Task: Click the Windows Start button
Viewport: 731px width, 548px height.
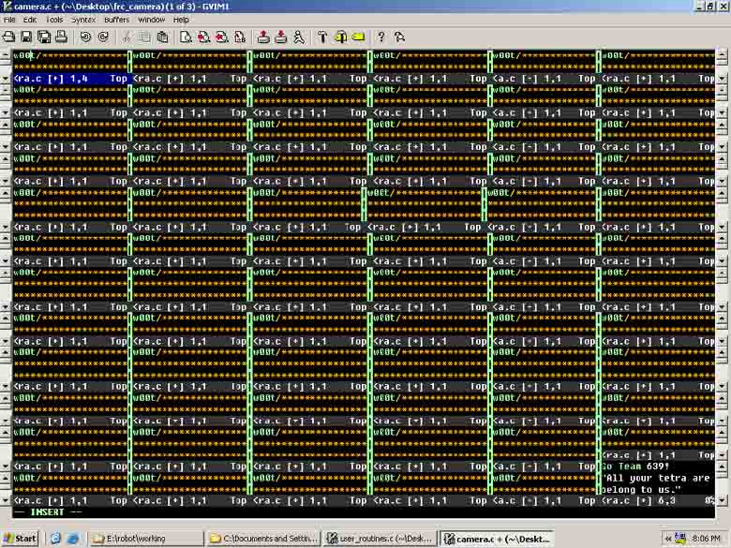Action: [20, 539]
